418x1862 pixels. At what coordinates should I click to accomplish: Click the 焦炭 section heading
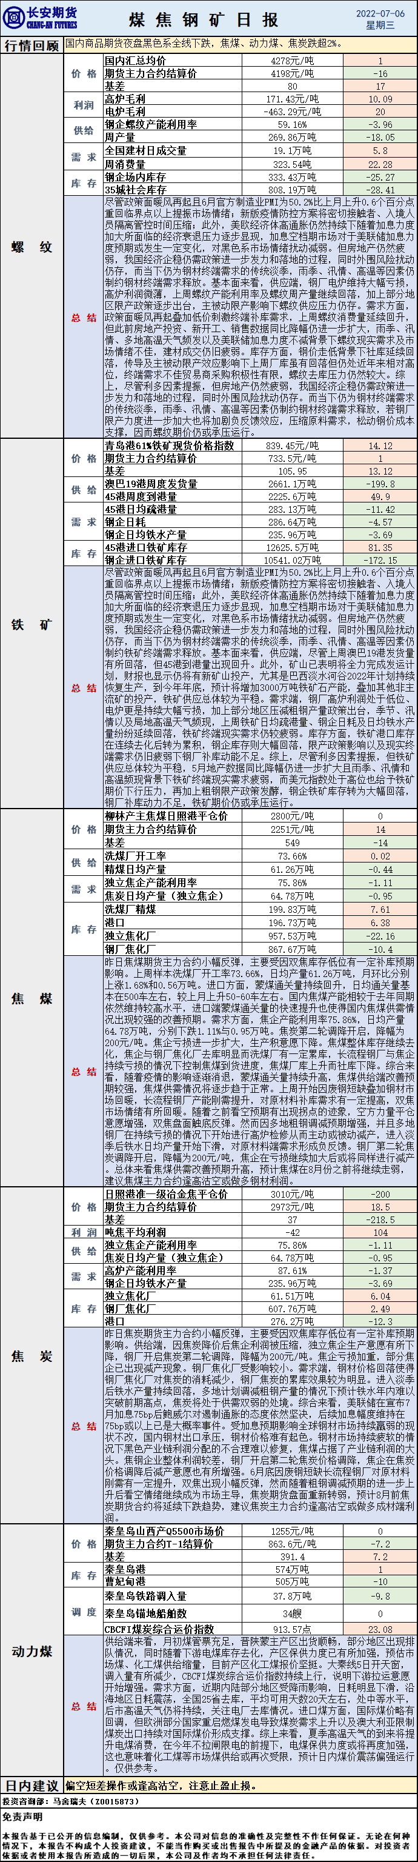pos(32,1356)
